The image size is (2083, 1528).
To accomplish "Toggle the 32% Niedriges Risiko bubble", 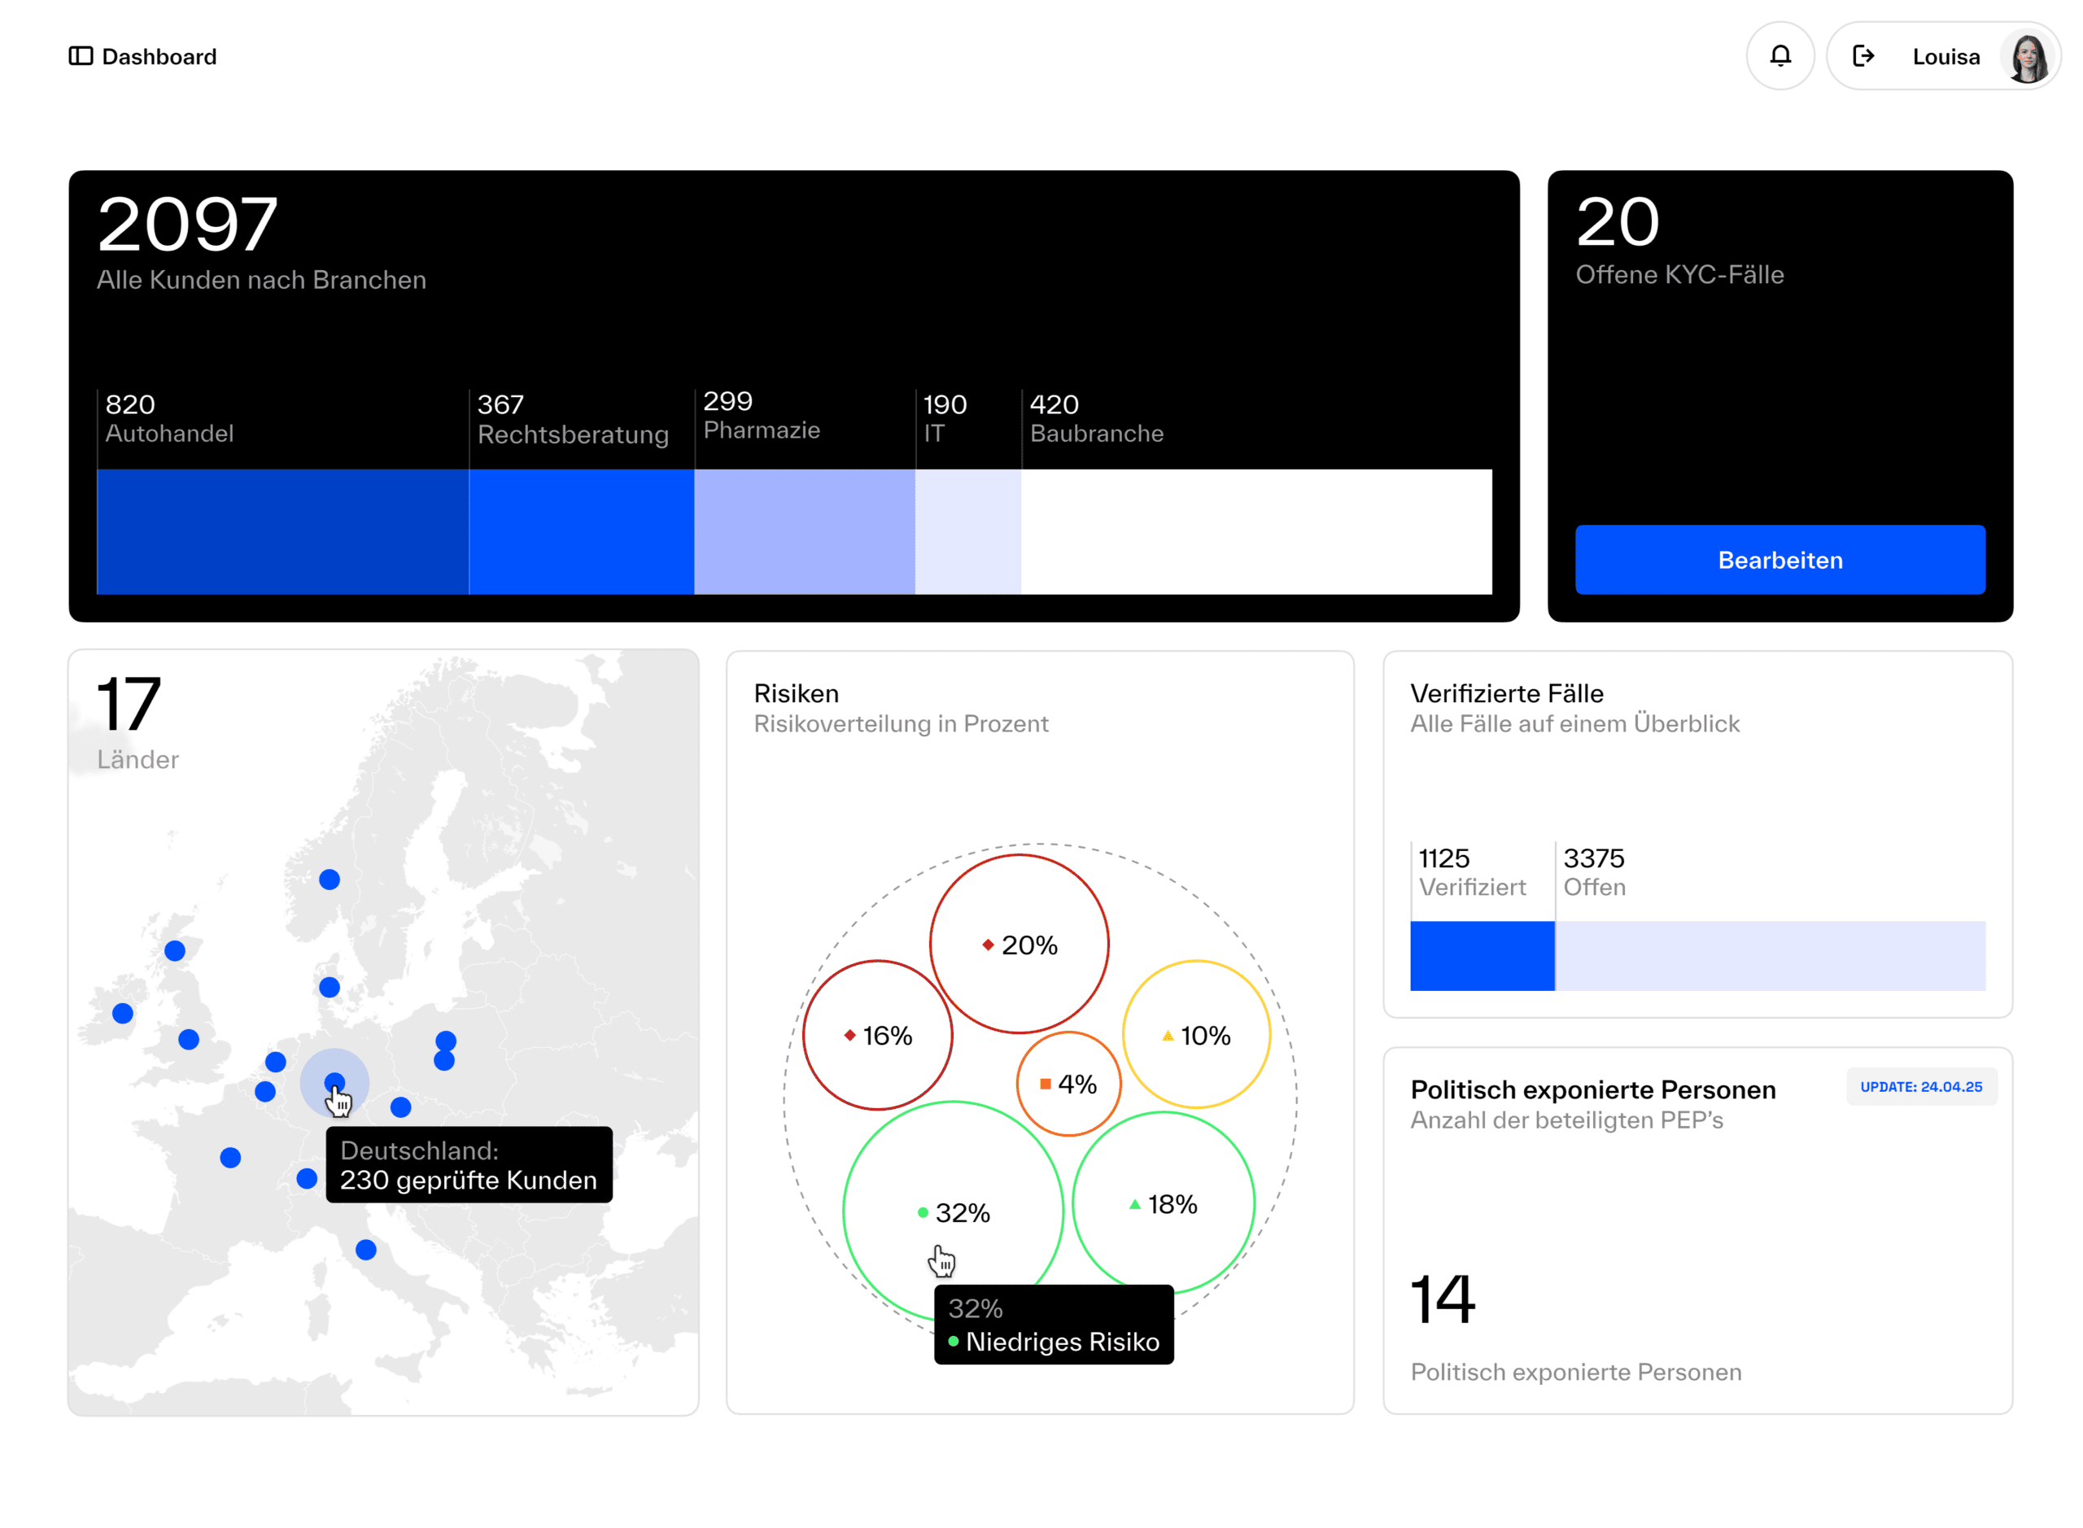I will point(953,1211).
